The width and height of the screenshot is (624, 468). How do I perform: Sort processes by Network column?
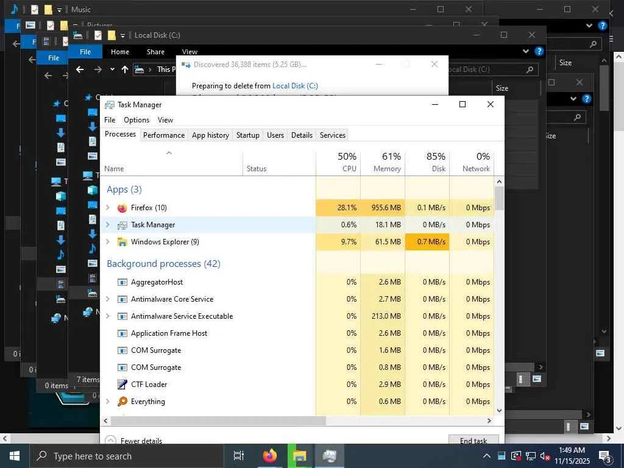click(472, 162)
